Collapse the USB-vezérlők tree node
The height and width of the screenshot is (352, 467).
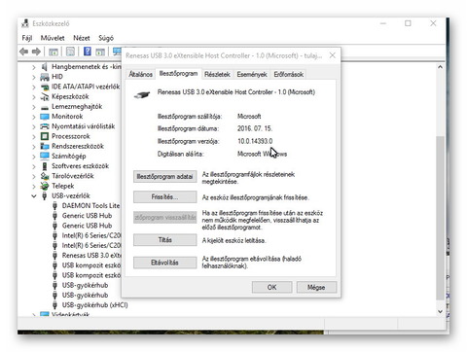point(34,196)
